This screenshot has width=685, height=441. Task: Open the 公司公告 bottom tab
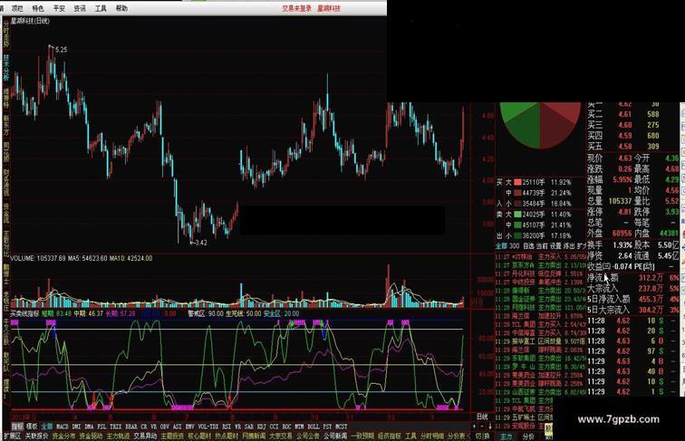308,436
